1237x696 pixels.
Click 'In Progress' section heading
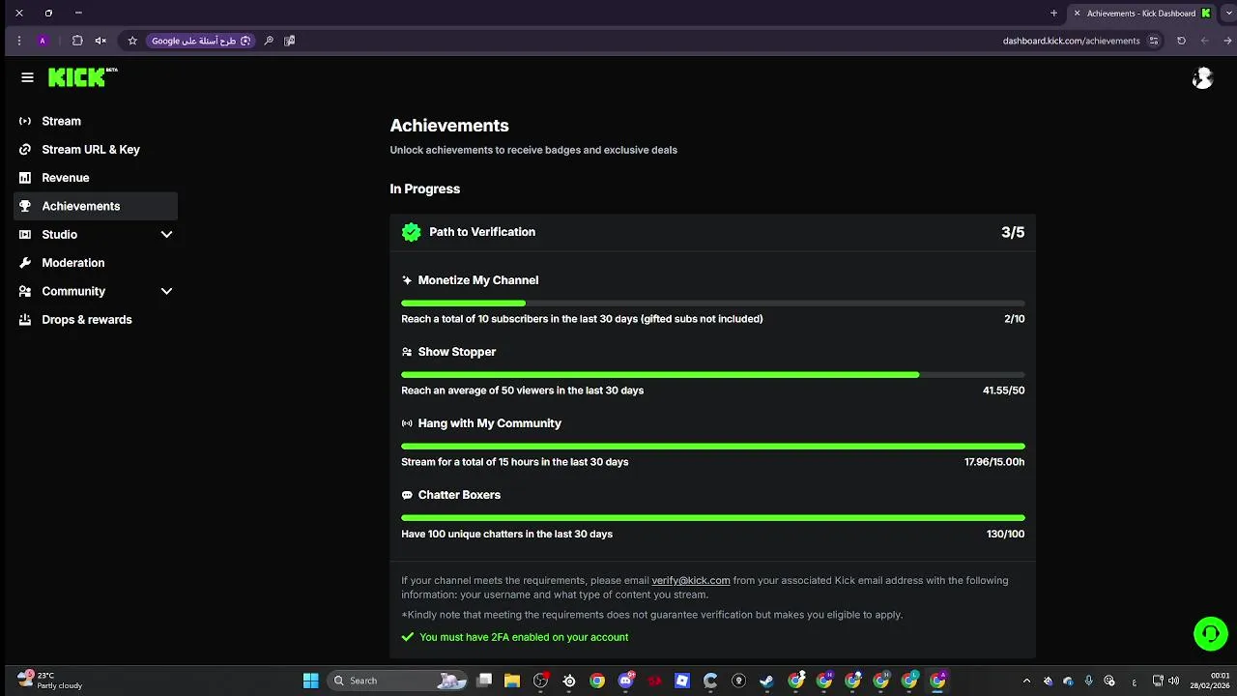coord(425,188)
